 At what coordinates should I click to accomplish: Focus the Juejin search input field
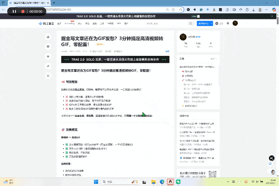coord(167,24)
